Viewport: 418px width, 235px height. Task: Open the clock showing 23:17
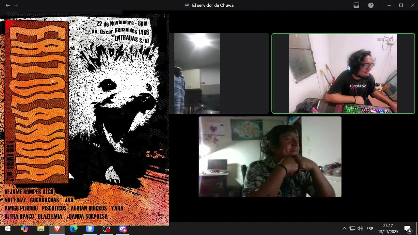(388, 229)
